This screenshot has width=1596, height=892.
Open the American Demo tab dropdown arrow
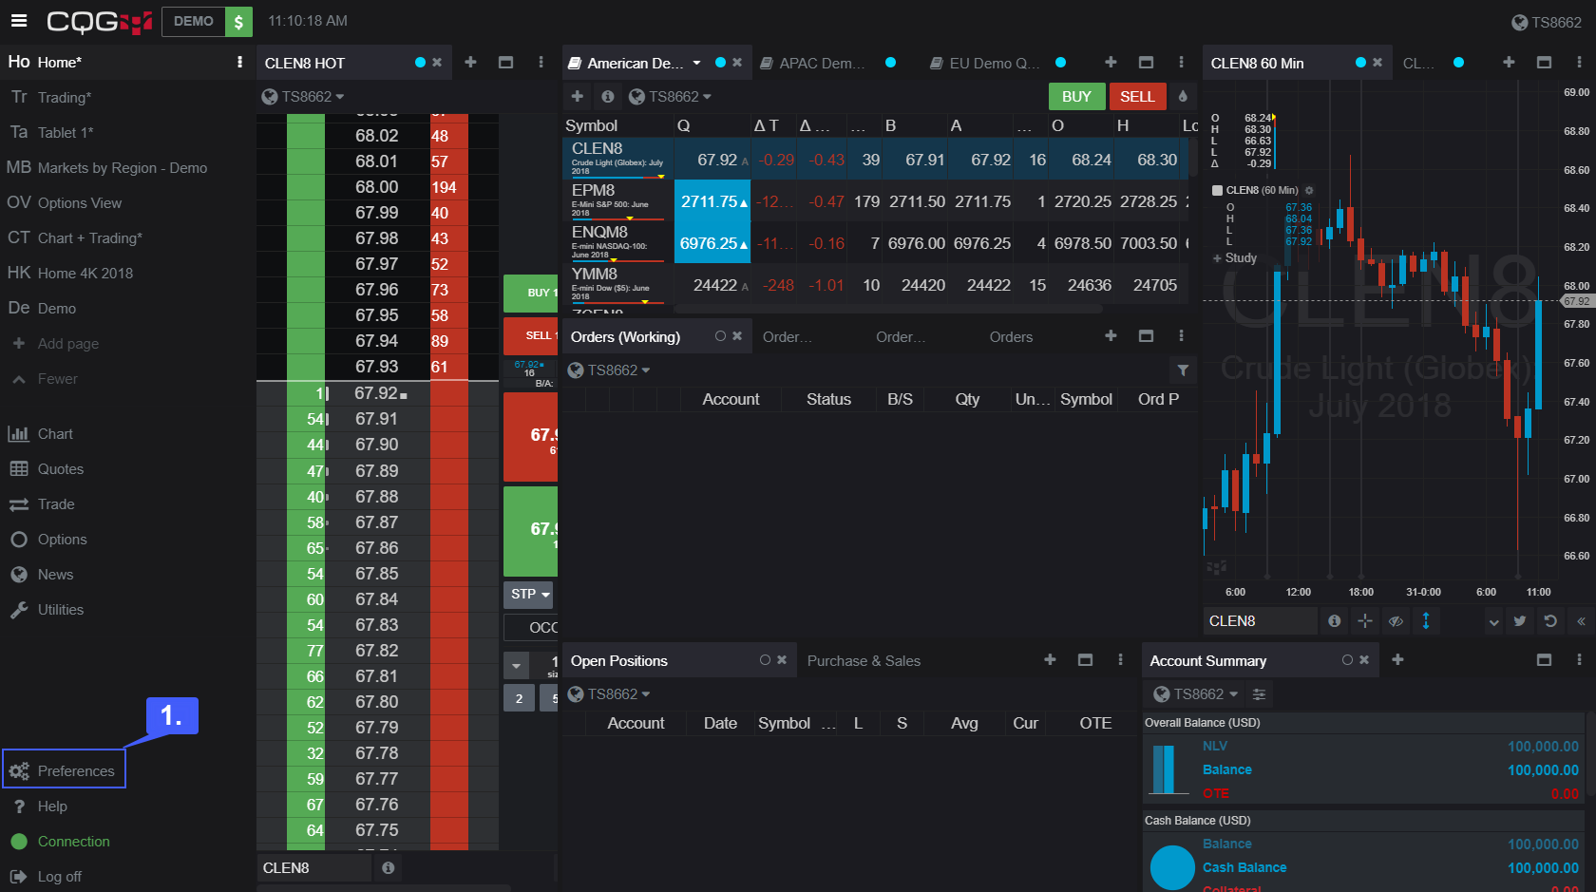click(696, 63)
